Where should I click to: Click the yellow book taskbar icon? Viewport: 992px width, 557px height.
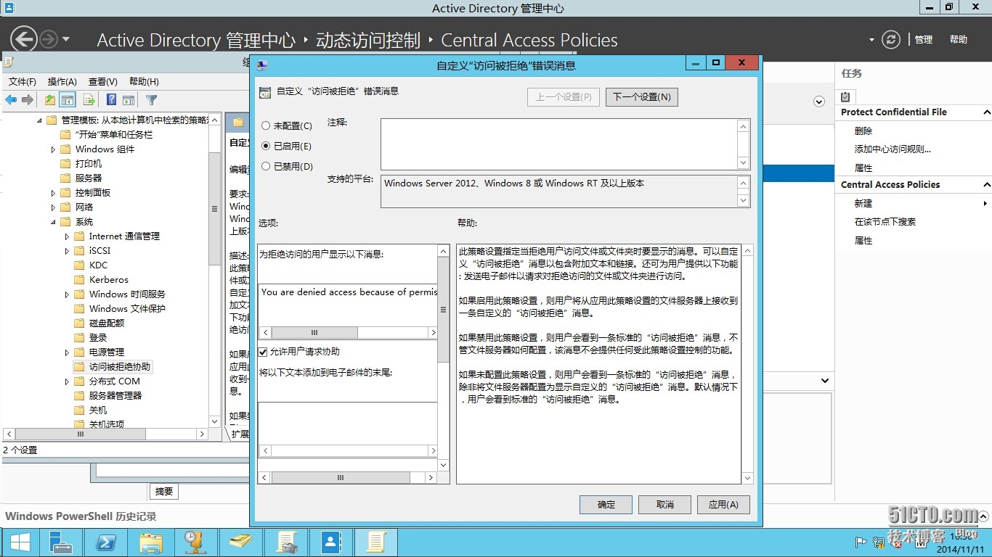point(240,542)
